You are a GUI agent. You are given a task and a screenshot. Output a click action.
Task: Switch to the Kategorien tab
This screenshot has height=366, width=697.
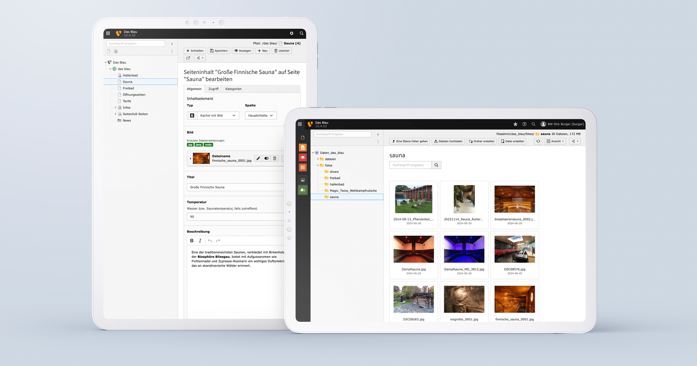click(x=233, y=89)
